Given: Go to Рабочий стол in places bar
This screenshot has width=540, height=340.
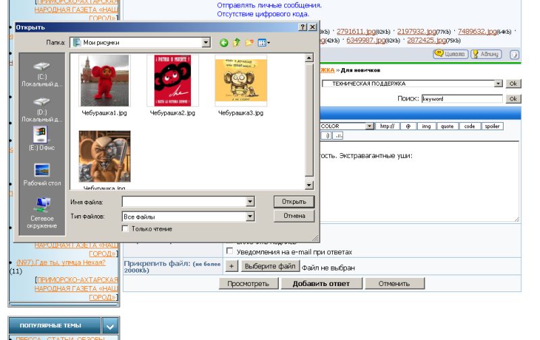Looking at the screenshot, I should pos(42,175).
